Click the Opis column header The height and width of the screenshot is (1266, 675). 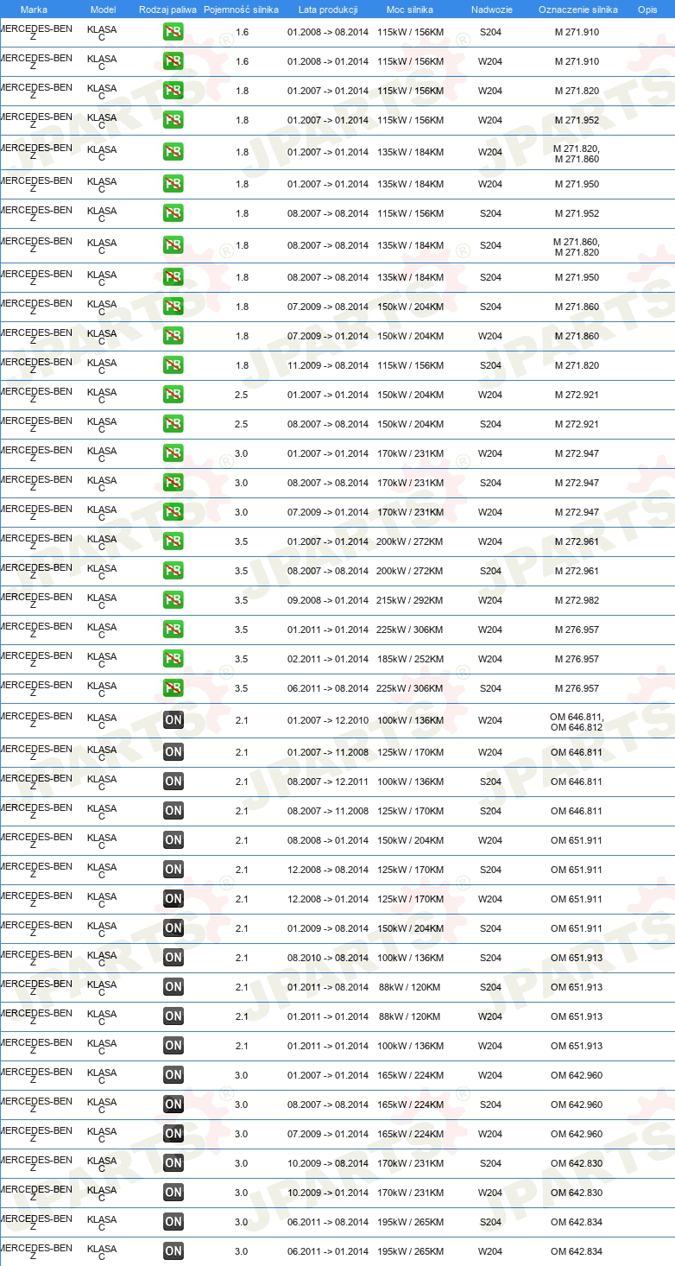[647, 9]
